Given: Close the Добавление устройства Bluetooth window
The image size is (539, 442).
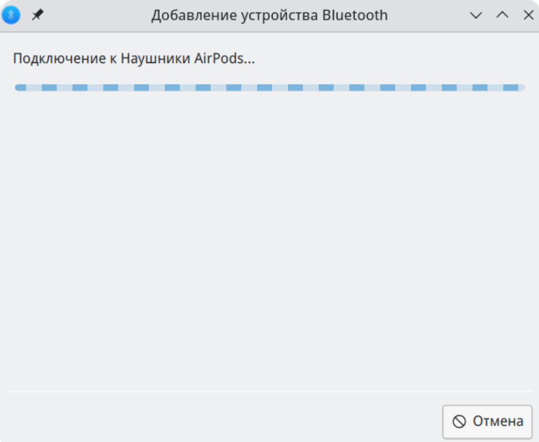Looking at the screenshot, I should (528, 15).
